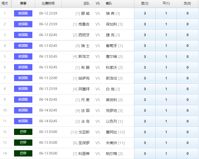Pick draw (1) for 冰岛 vs 以色列
The image size is (199, 159).
(166, 121)
